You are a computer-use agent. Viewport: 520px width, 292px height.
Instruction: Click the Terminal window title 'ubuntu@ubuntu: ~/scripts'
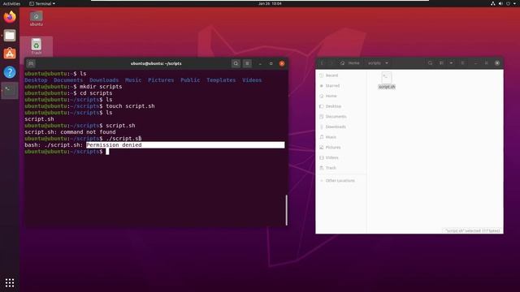156,63
